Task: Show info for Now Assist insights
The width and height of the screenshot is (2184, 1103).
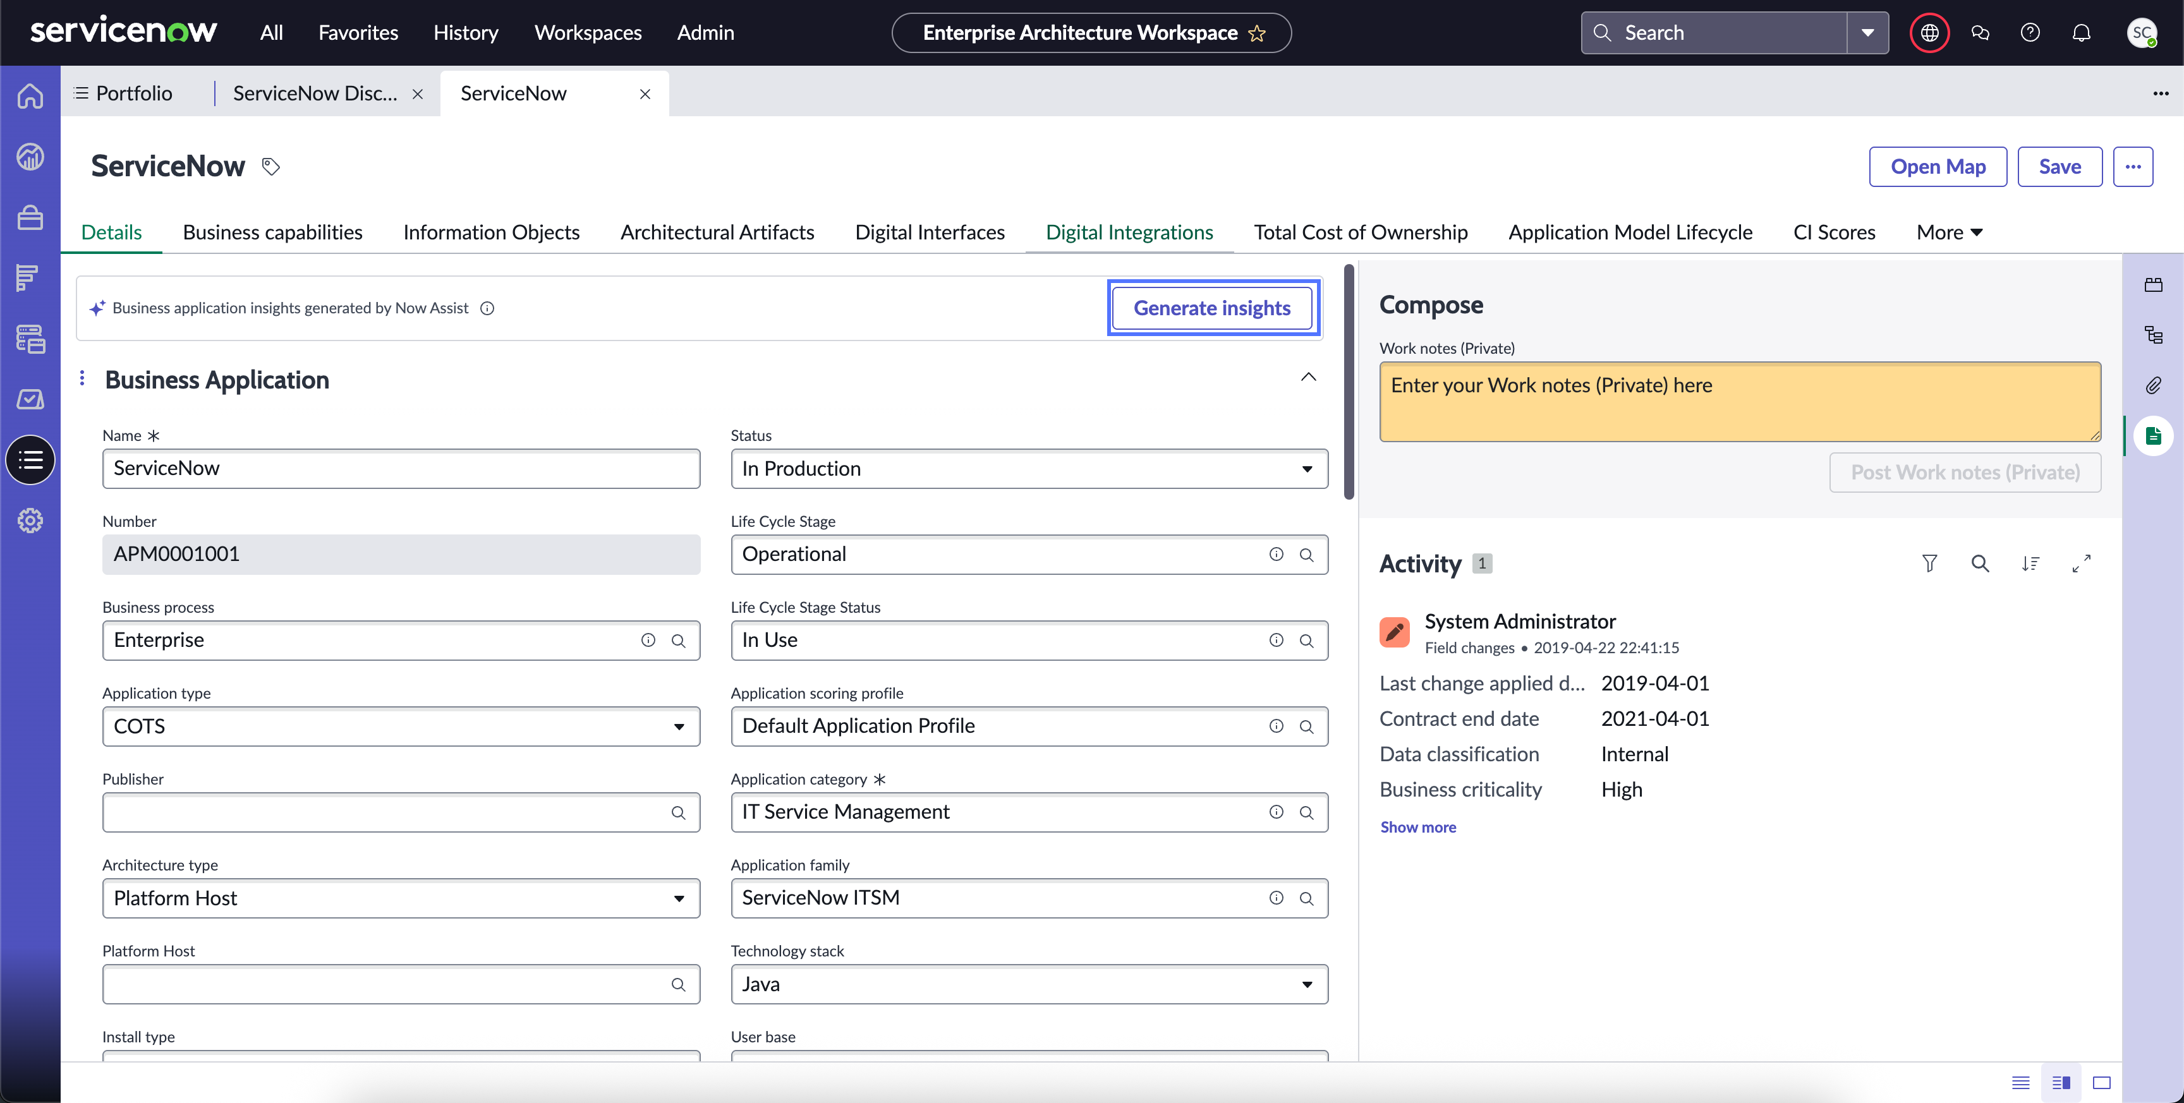Action: [x=487, y=309]
